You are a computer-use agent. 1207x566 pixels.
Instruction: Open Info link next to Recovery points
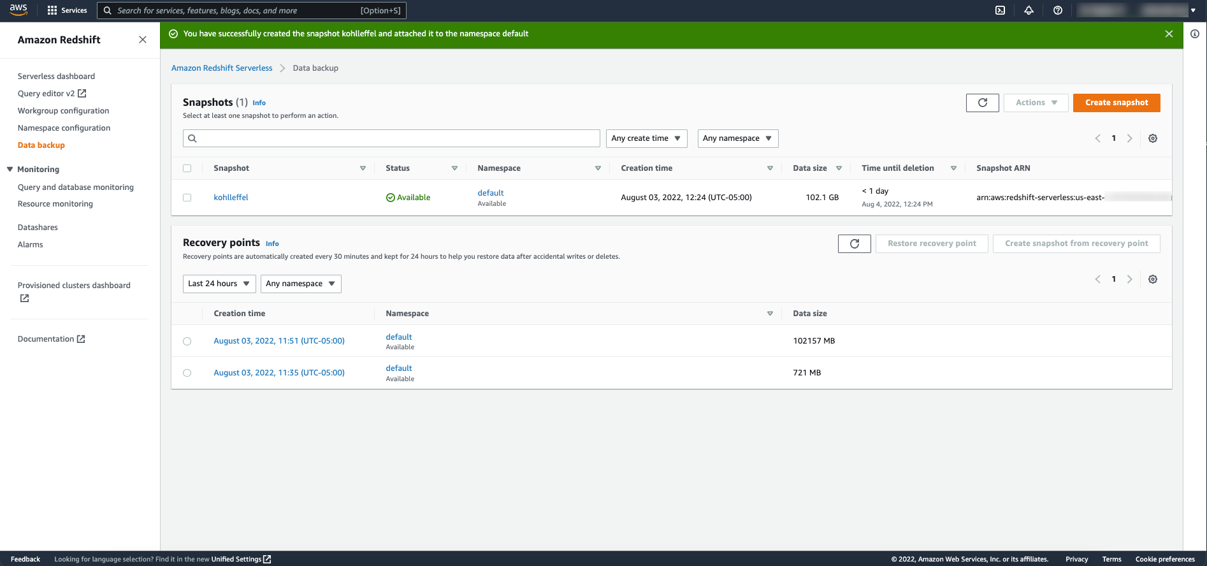(272, 243)
